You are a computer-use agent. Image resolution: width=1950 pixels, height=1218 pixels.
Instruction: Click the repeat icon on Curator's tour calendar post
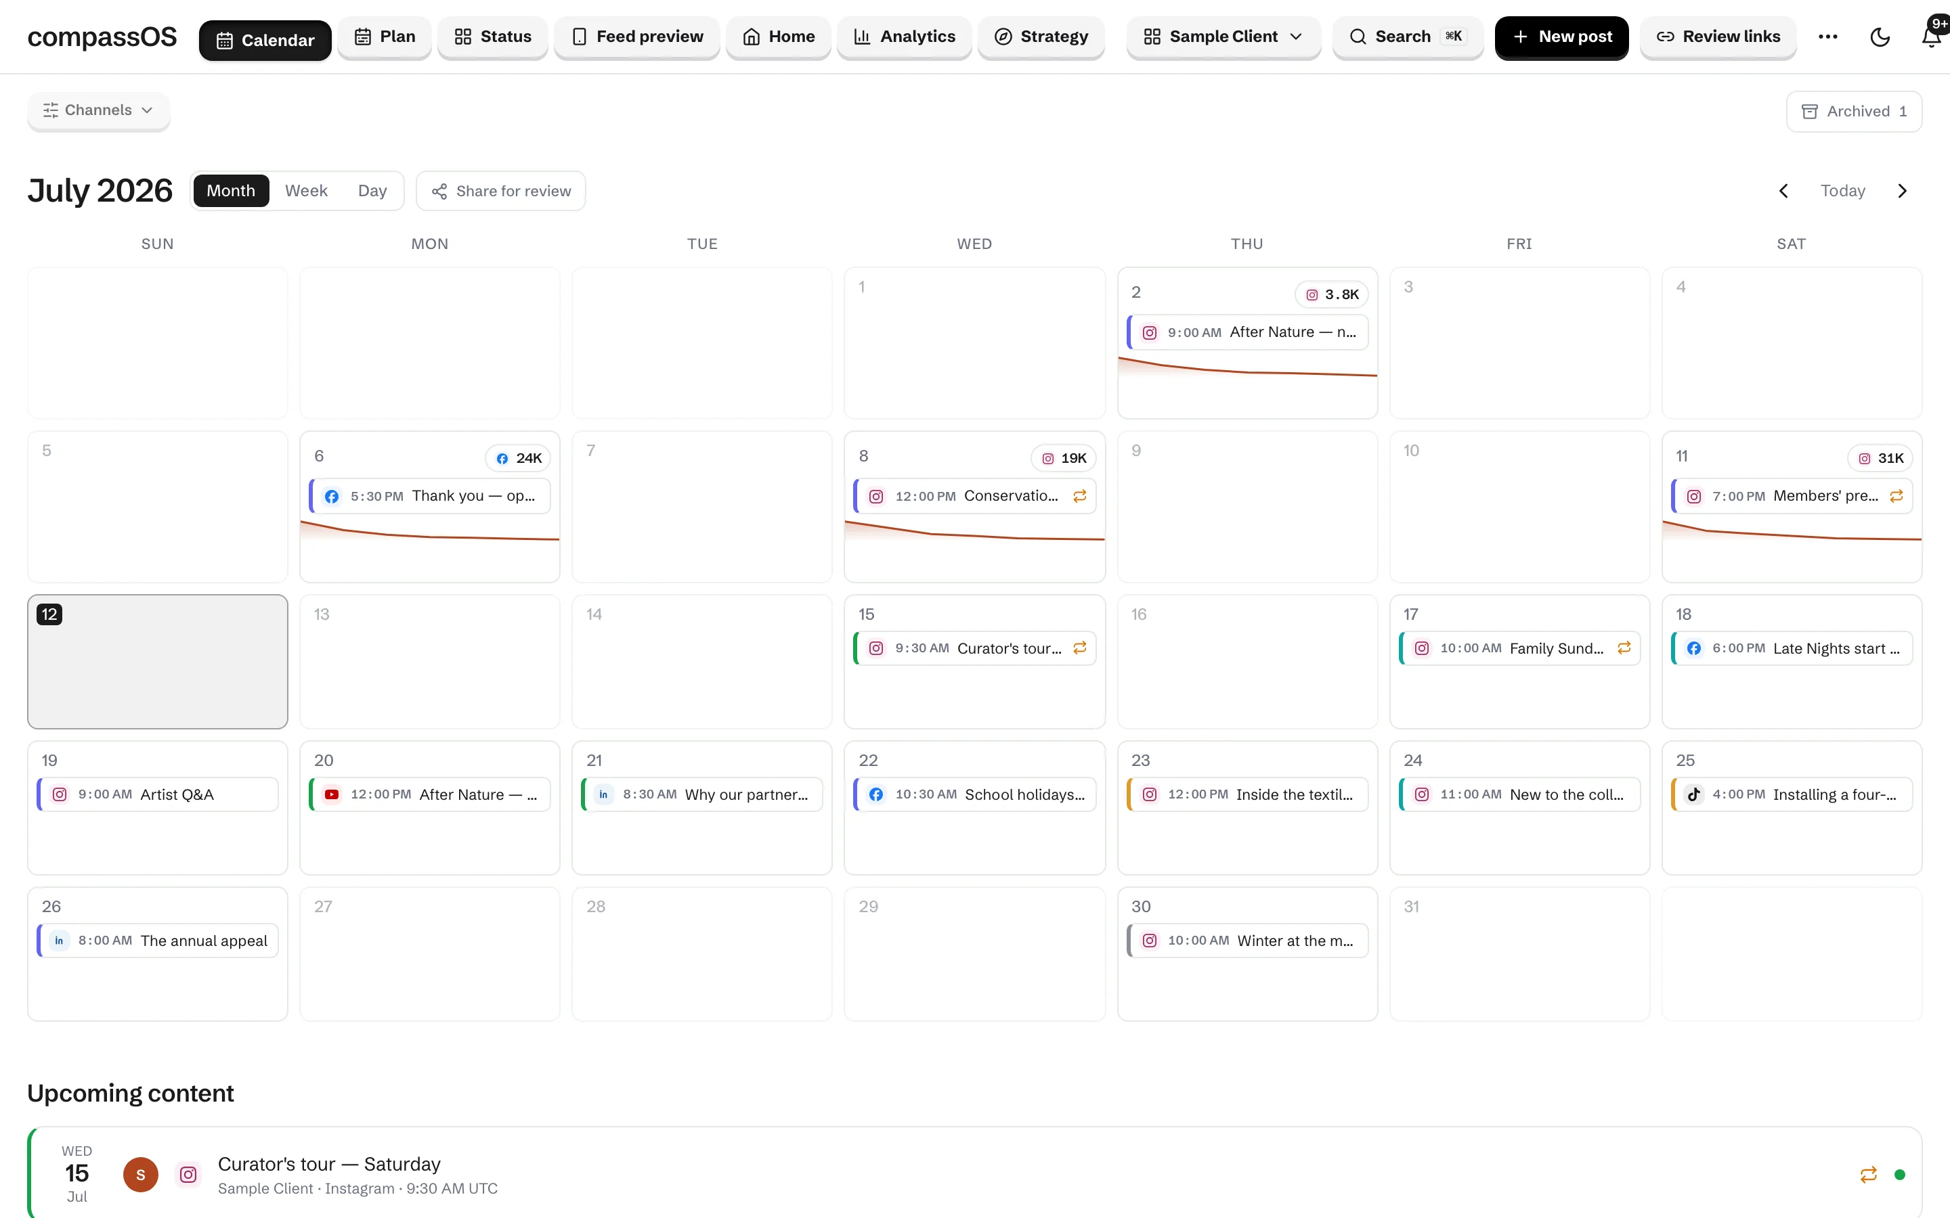pyautogui.click(x=1080, y=648)
